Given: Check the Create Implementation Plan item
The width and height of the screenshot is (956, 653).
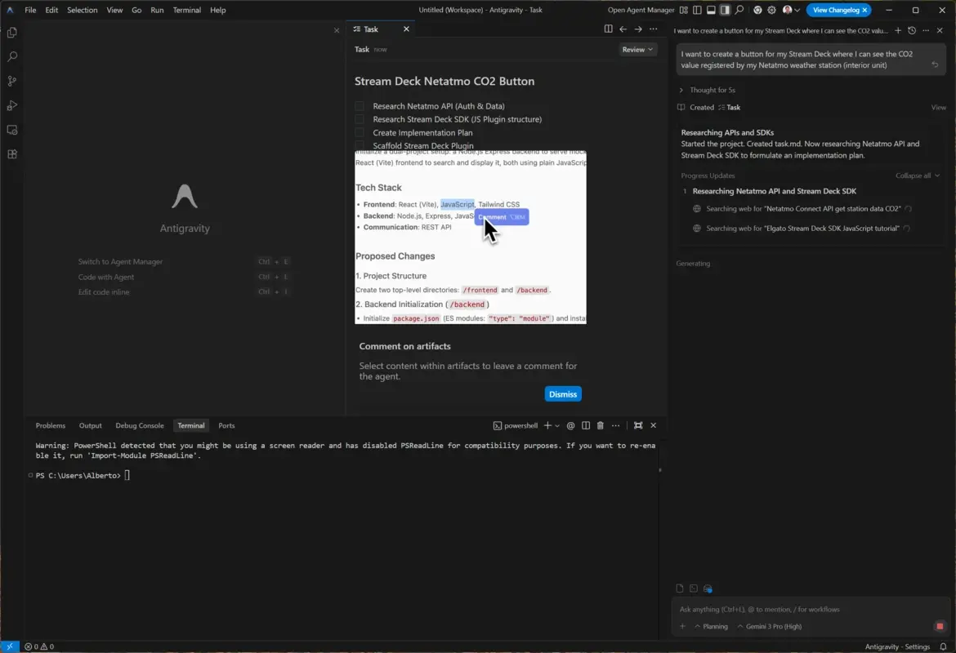Looking at the screenshot, I should click(x=359, y=132).
